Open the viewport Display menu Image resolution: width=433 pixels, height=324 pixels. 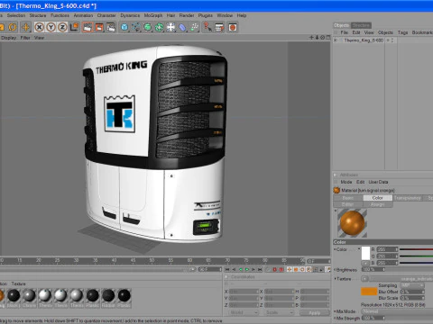[9, 38]
